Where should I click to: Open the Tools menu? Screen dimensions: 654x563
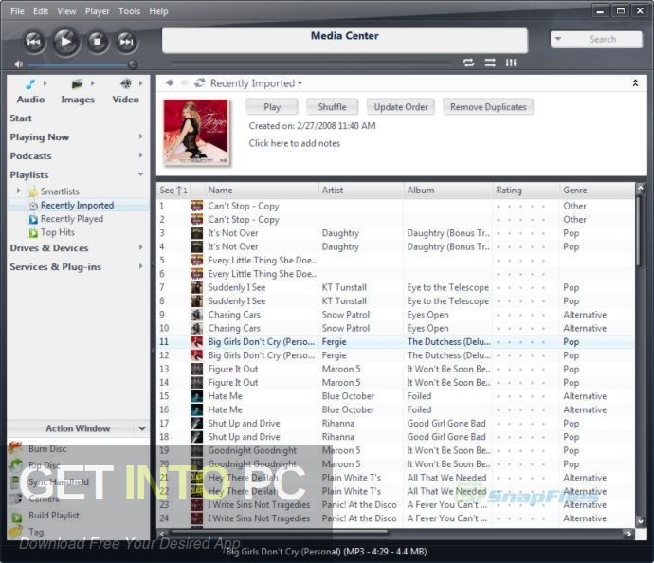129,11
